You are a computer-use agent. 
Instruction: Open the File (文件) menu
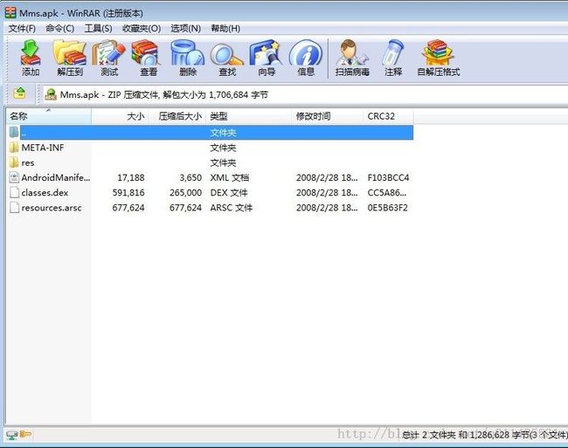(x=22, y=28)
